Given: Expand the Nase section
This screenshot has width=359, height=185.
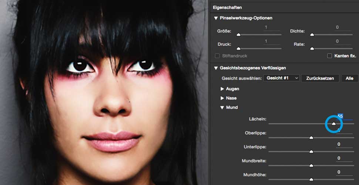Looking at the screenshot, I should tap(222, 98).
